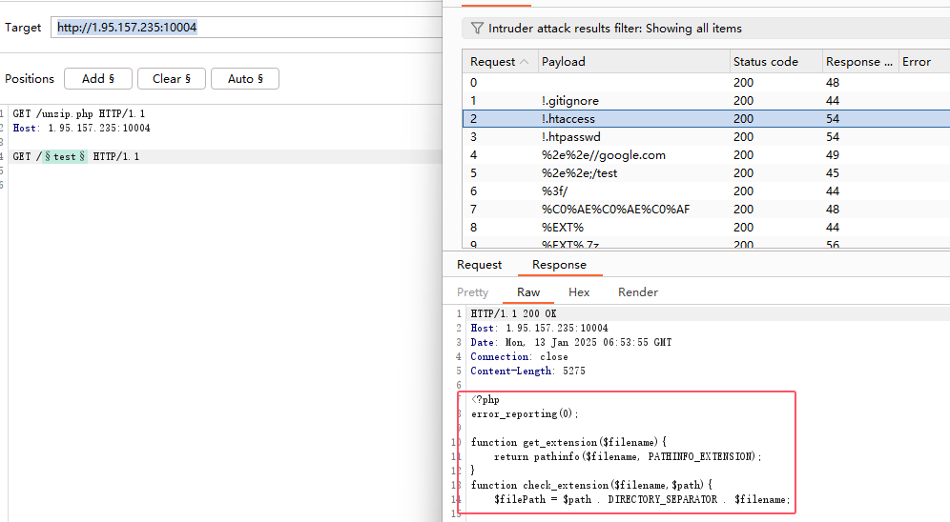Switch to Pretty view

tap(472, 292)
